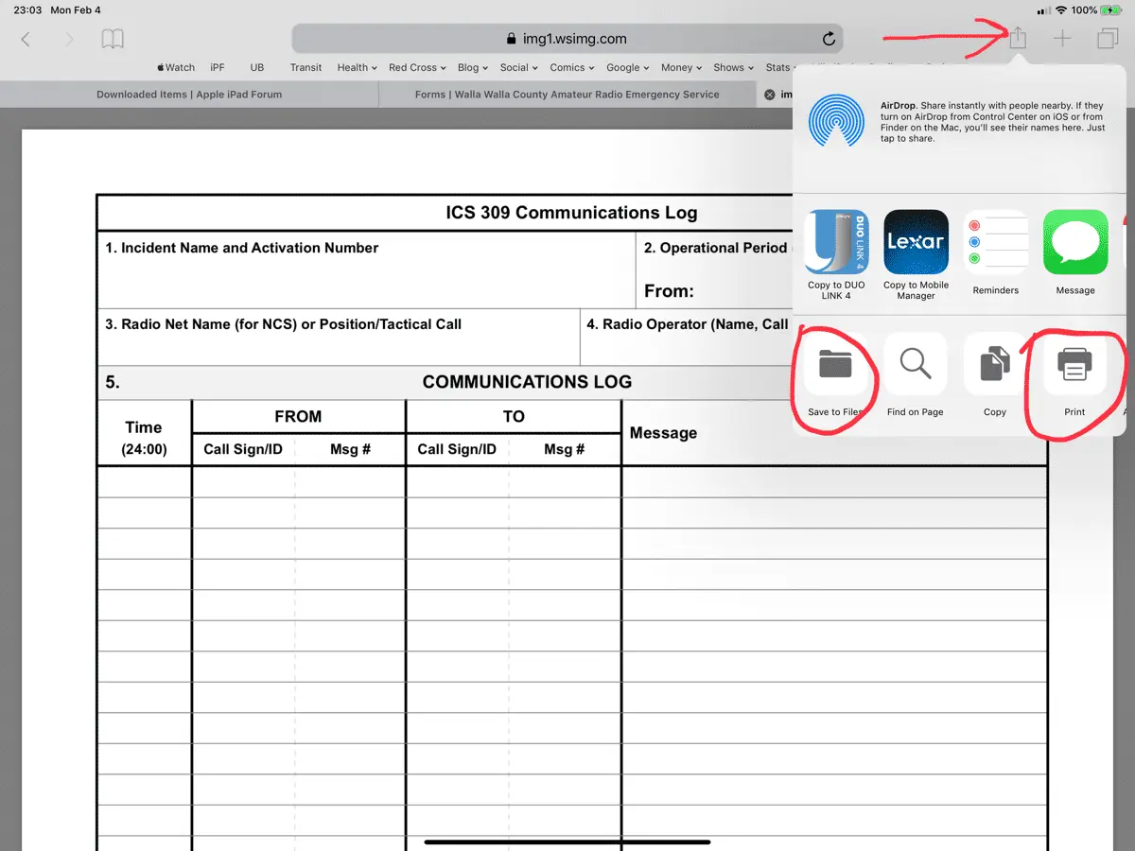This screenshot has height=851, width=1135.
Task: Select Find on Page action
Action: 915,365
